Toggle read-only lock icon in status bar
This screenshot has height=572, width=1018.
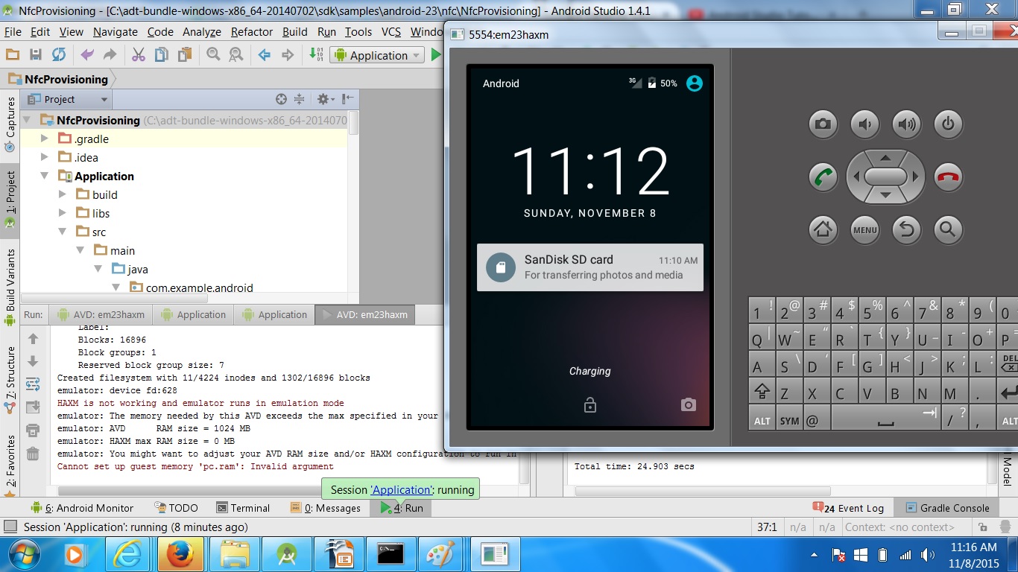point(984,527)
